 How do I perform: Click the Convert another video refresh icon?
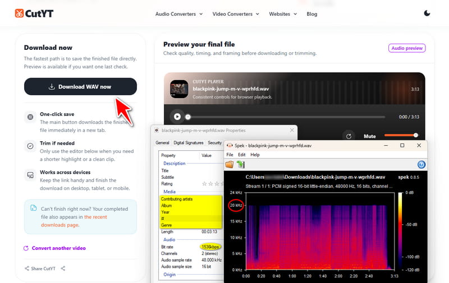click(x=26, y=248)
